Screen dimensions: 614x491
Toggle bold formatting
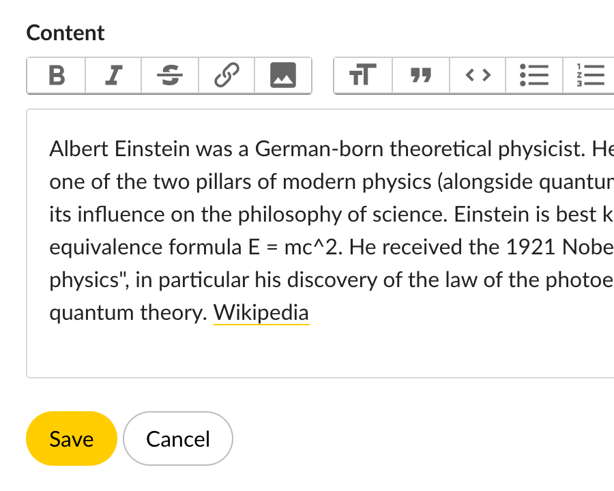[57, 75]
